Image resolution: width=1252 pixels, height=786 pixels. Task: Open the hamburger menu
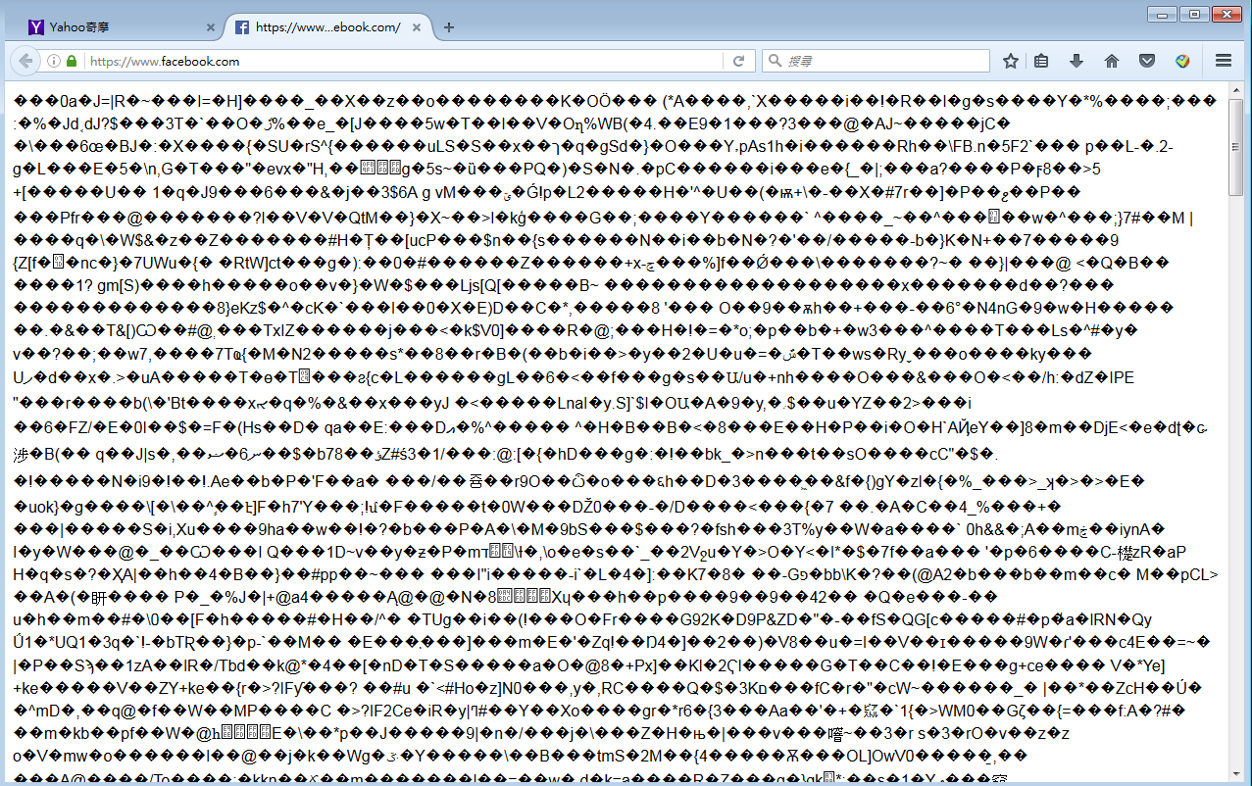pos(1224,61)
